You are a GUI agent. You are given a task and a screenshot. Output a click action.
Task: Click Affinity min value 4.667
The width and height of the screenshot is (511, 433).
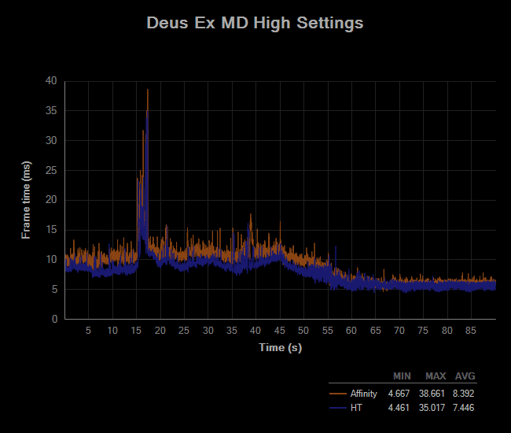coord(399,394)
